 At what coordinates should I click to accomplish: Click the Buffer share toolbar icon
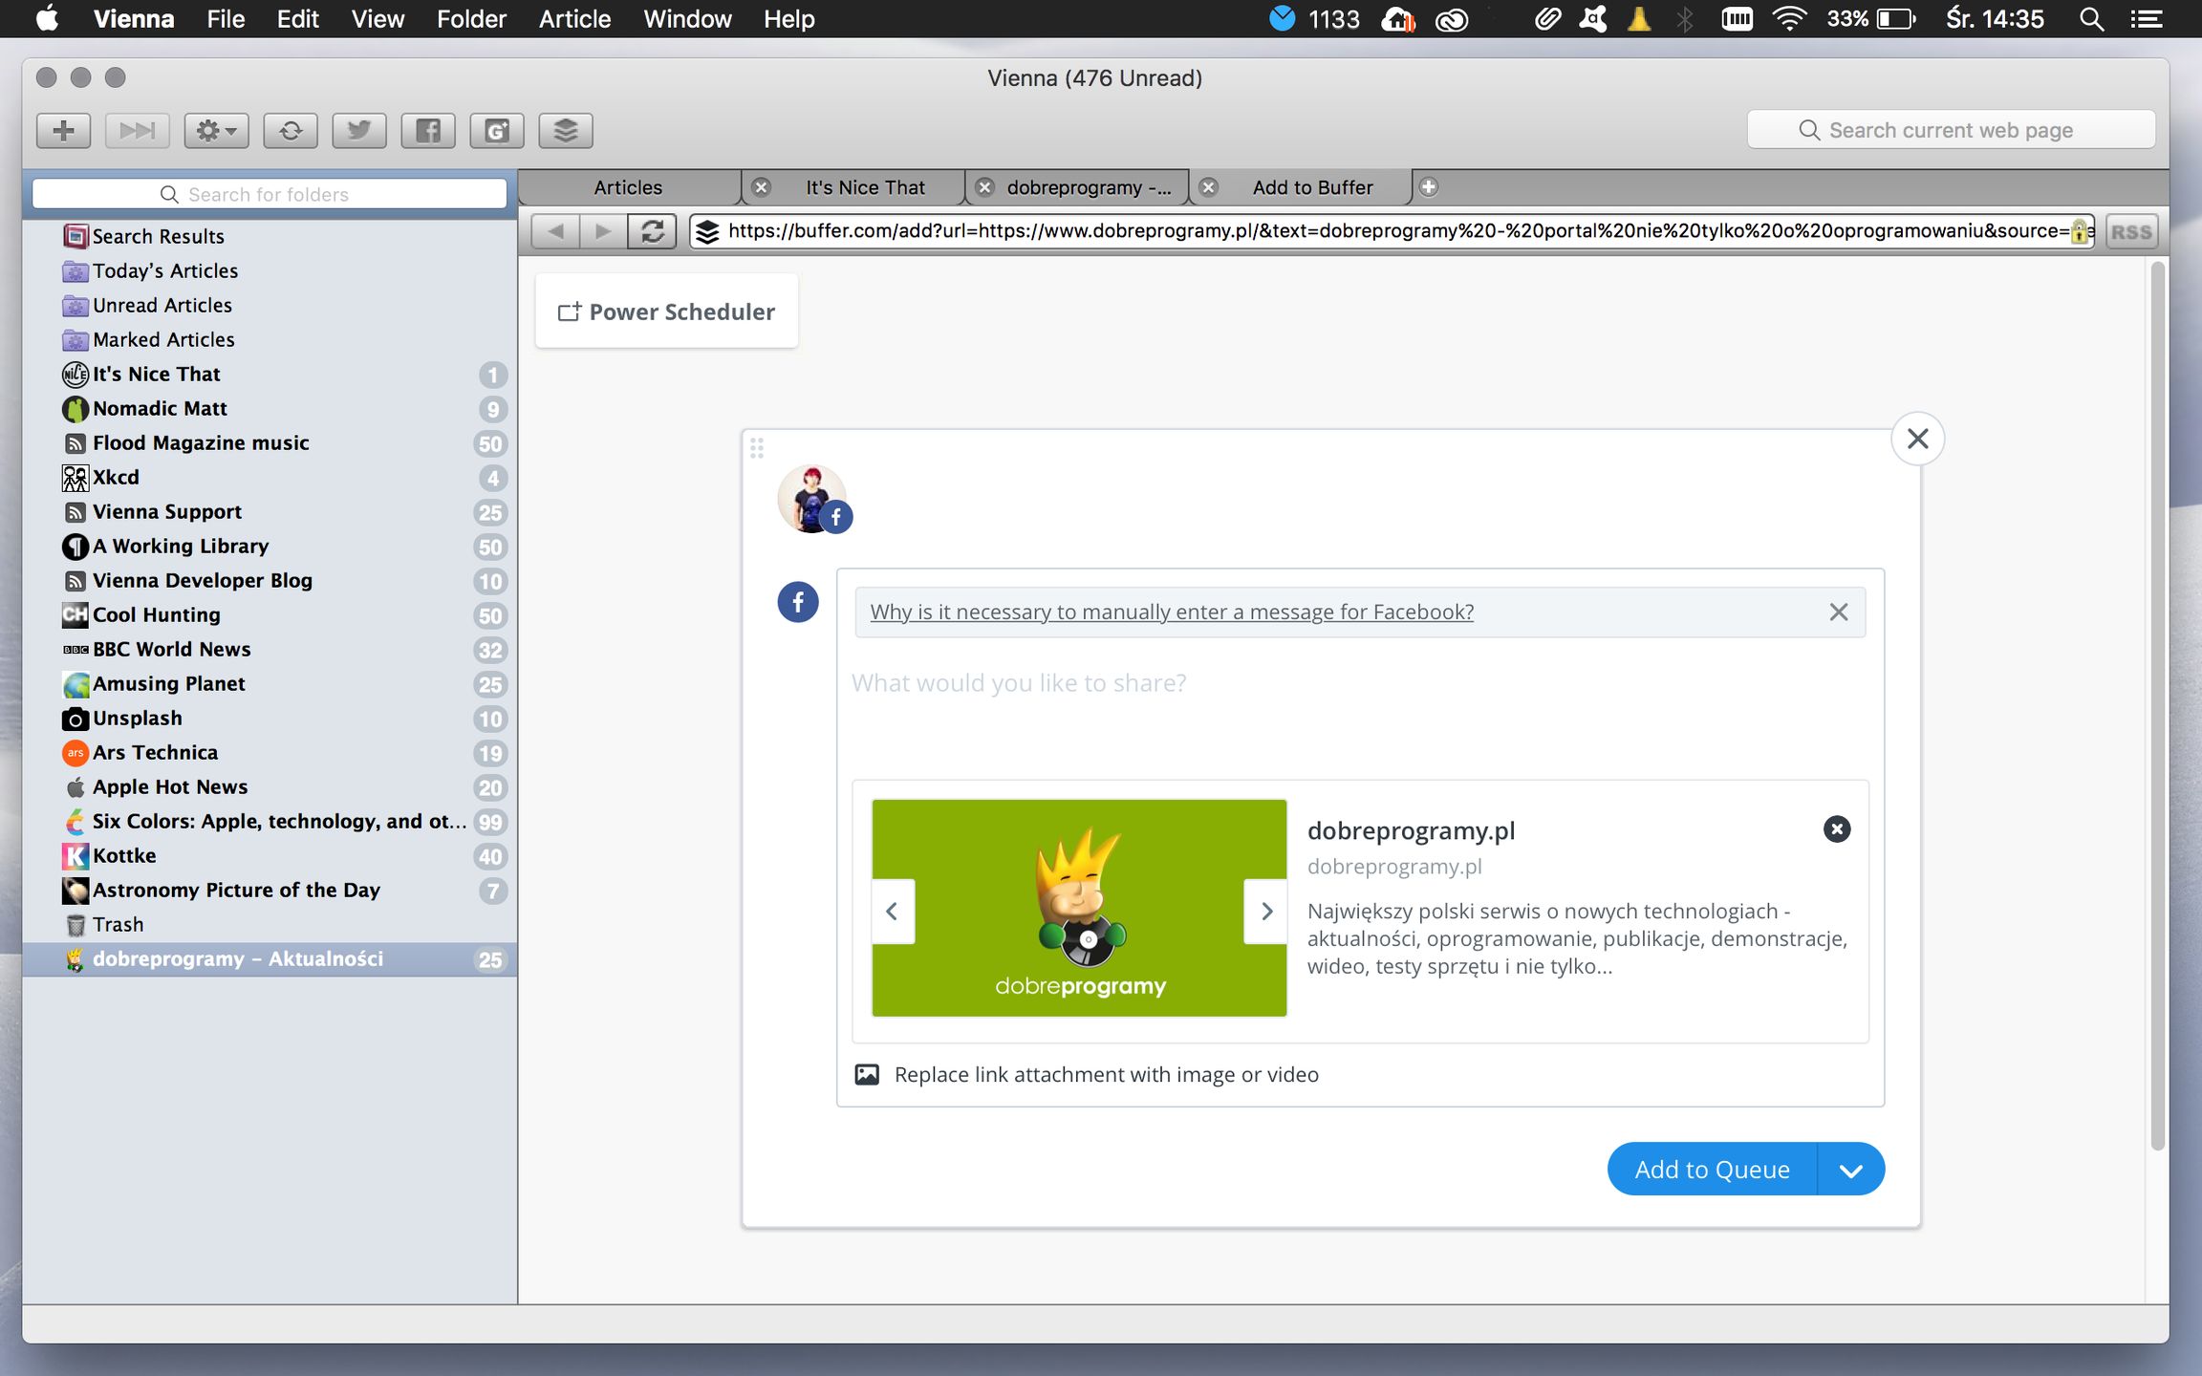(565, 130)
